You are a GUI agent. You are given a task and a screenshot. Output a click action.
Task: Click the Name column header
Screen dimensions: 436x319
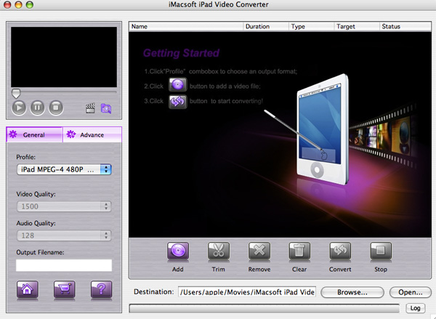186,26
